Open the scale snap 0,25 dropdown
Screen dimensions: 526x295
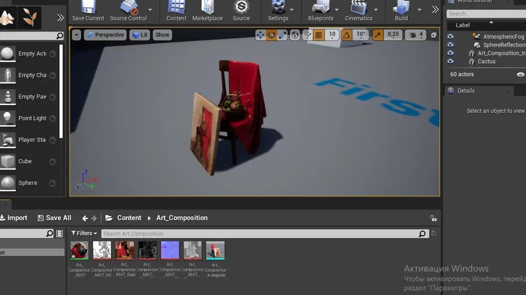click(x=393, y=35)
